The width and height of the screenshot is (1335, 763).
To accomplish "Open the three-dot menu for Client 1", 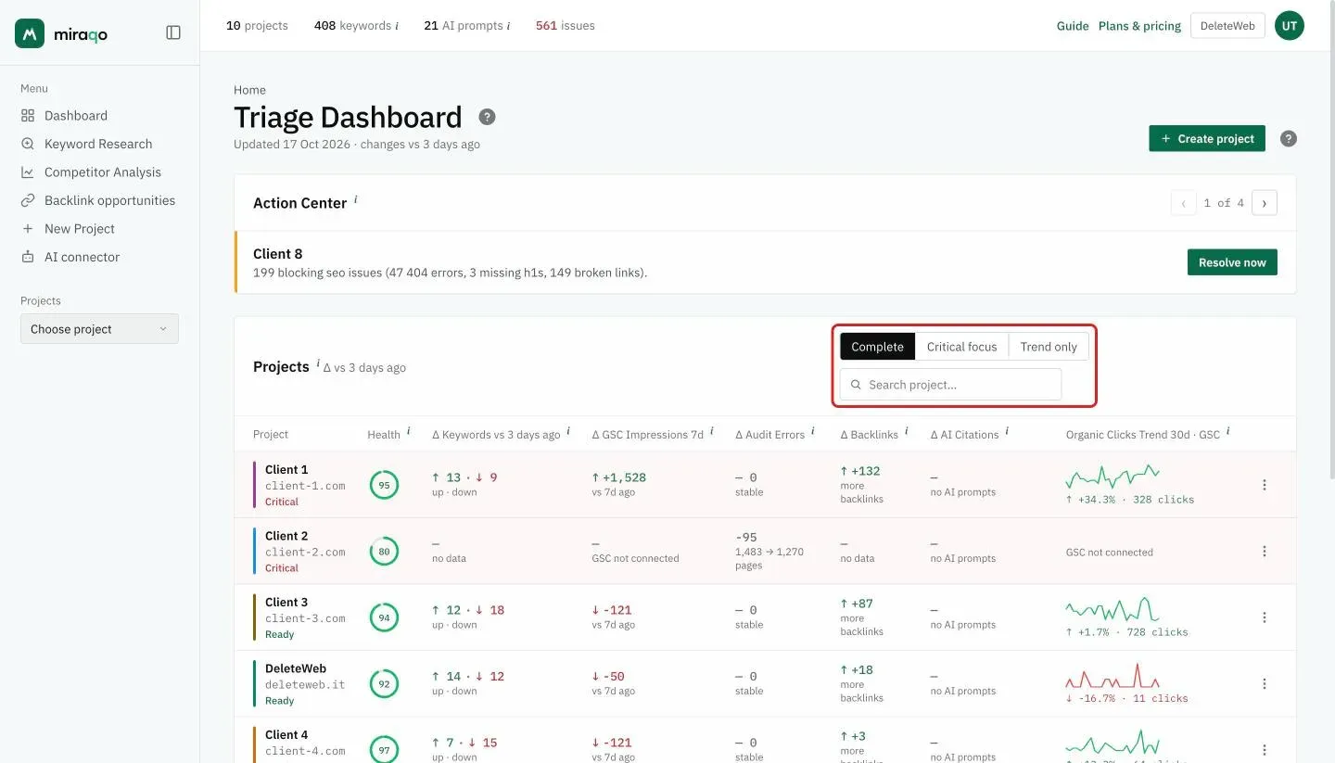I will click(1265, 485).
